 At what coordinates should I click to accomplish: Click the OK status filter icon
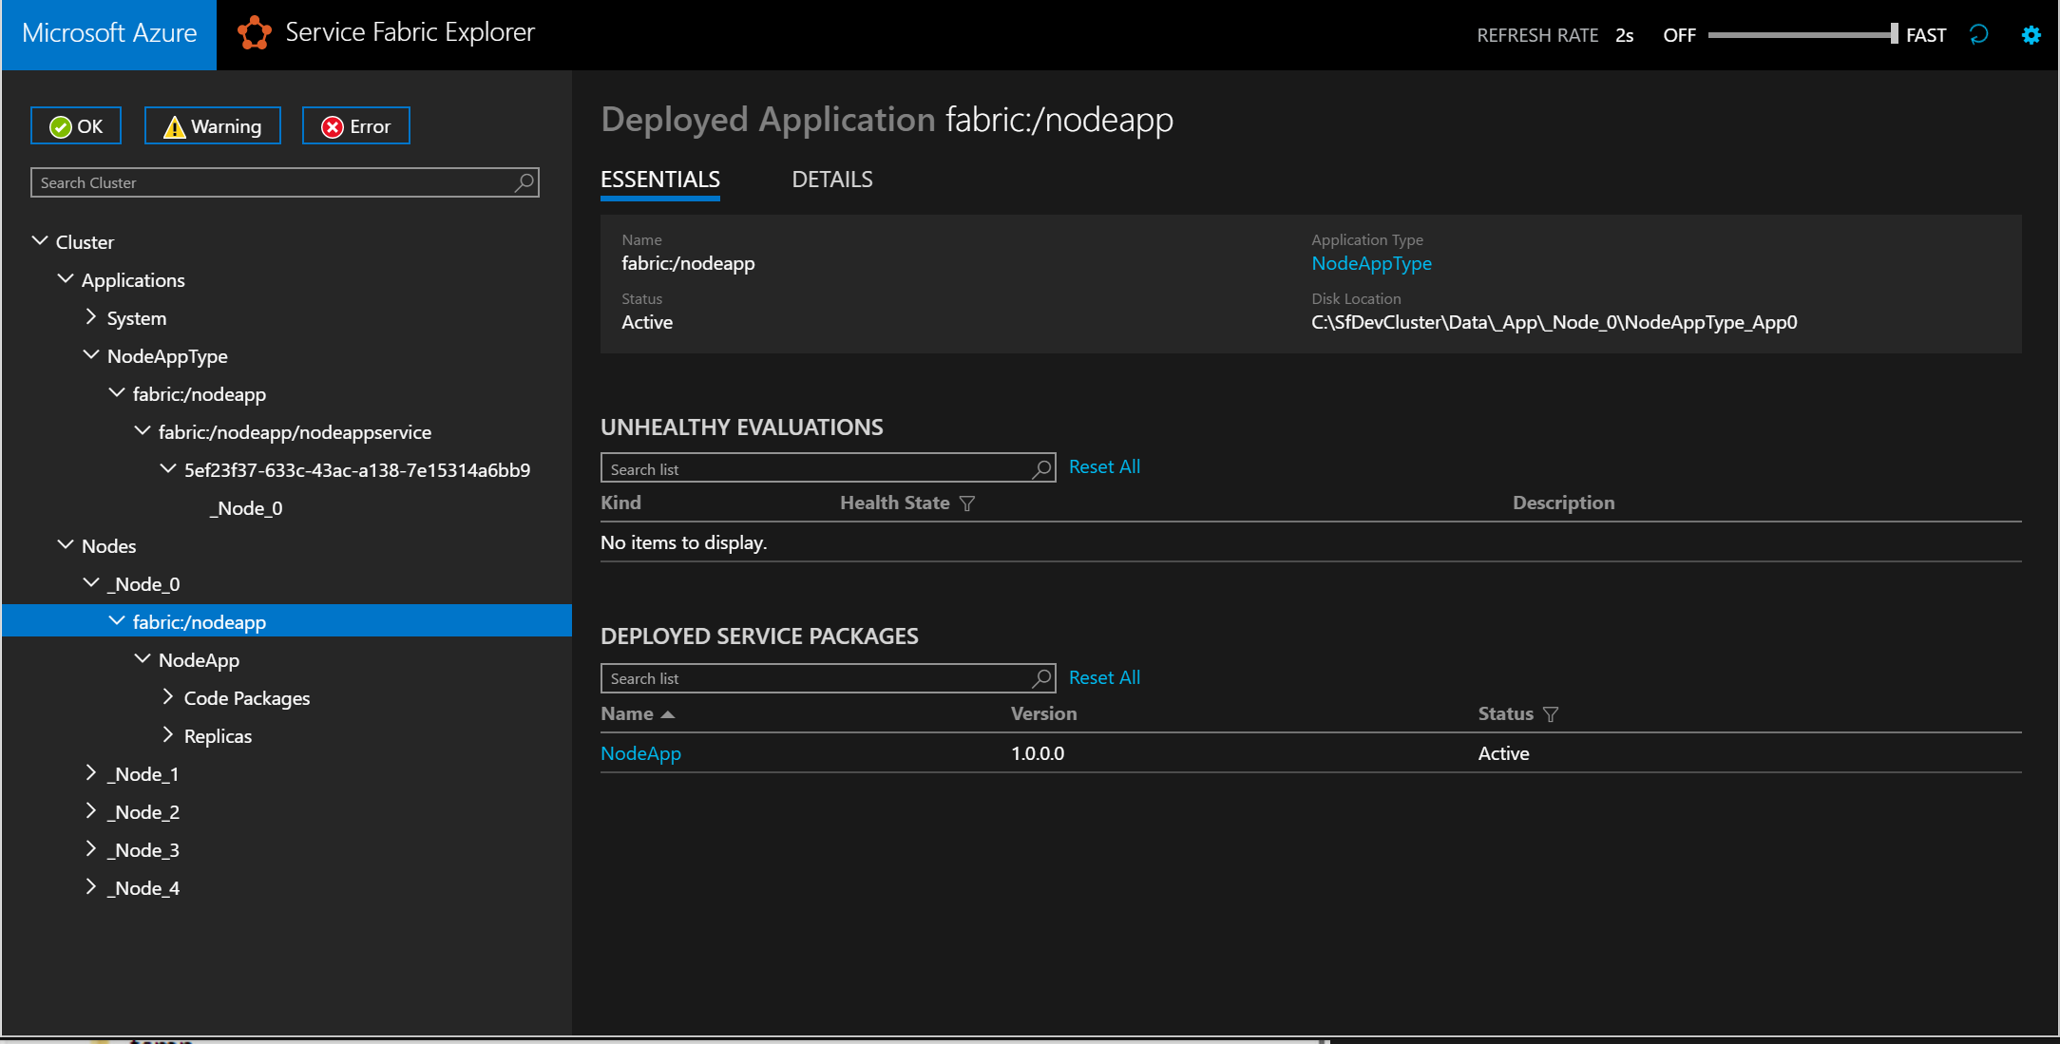60,125
